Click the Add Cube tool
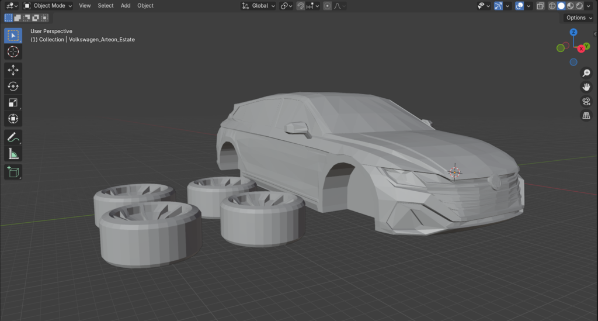This screenshot has width=598, height=321. (x=13, y=172)
